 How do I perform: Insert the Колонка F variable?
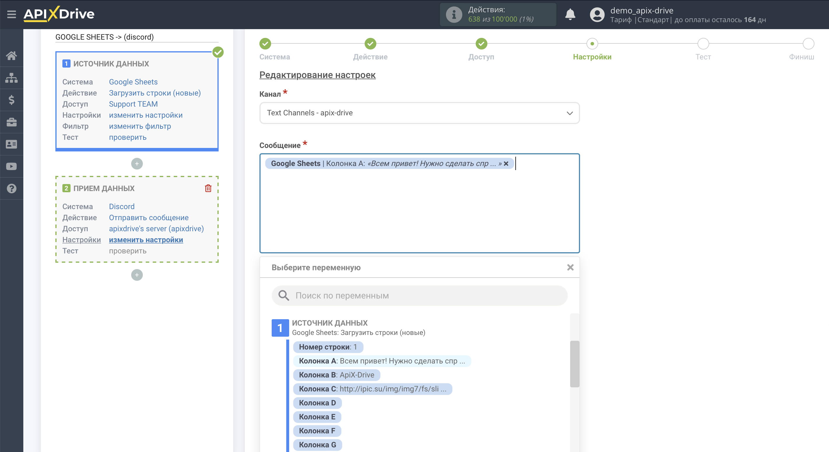coord(317,431)
